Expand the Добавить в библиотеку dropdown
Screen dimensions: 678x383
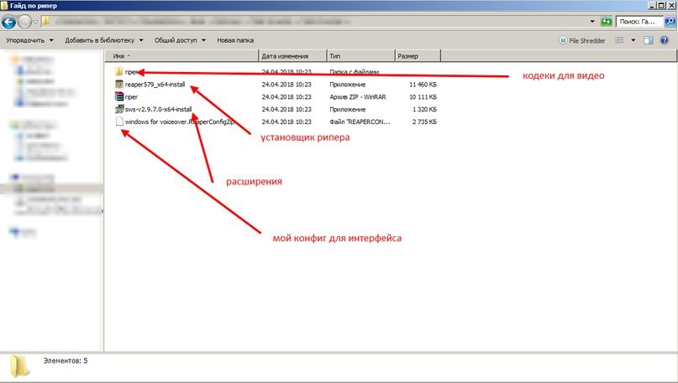coord(104,39)
